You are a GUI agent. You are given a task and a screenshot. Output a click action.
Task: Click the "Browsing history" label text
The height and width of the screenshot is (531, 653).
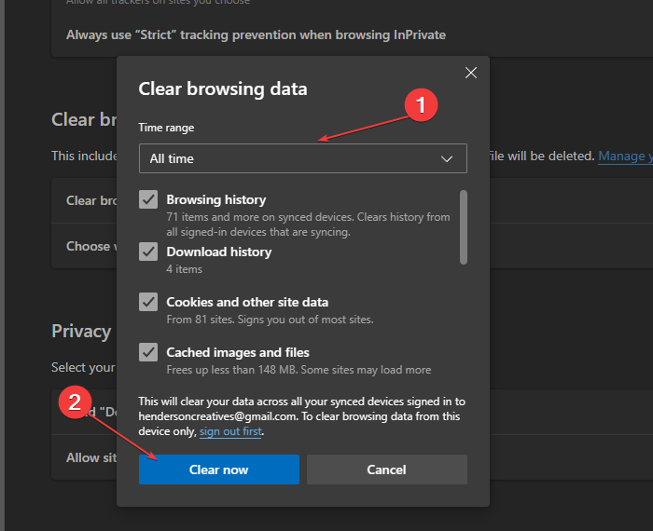click(215, 199)
